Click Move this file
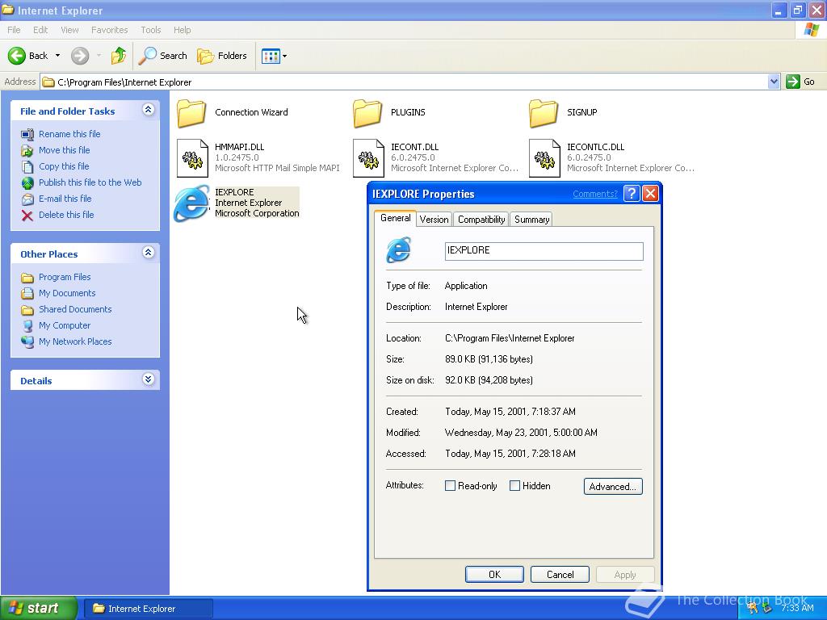The height and width of the screenshot is (620, 827). pos(64,150)
